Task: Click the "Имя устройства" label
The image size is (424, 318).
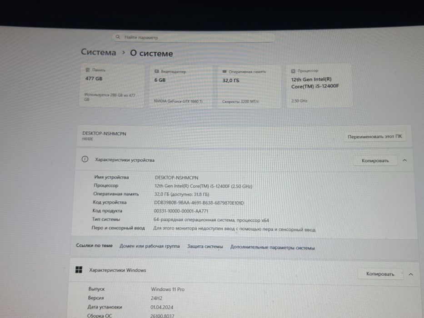Action: click(x=111, y=177)
